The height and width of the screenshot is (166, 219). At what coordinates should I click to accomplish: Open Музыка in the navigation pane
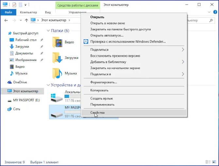click(18, 73)
